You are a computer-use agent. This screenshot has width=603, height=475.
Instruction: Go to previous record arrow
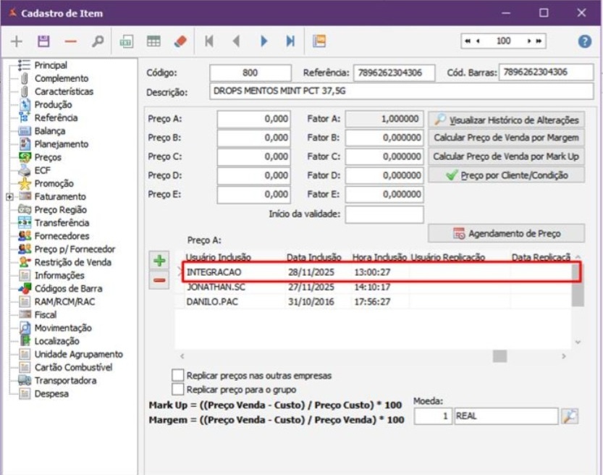pos(237,41)
